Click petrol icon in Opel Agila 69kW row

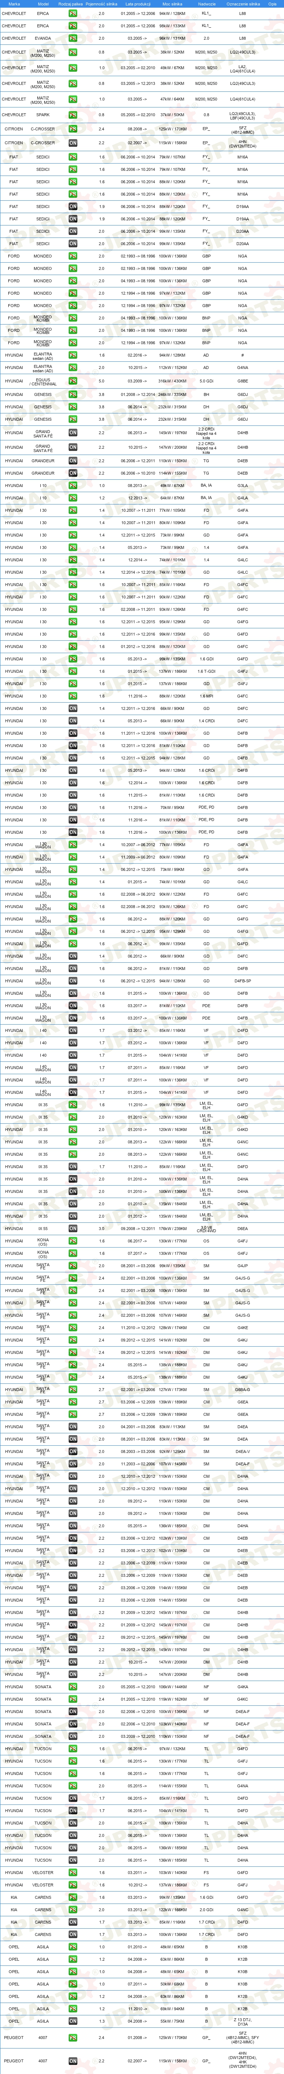73,2009
